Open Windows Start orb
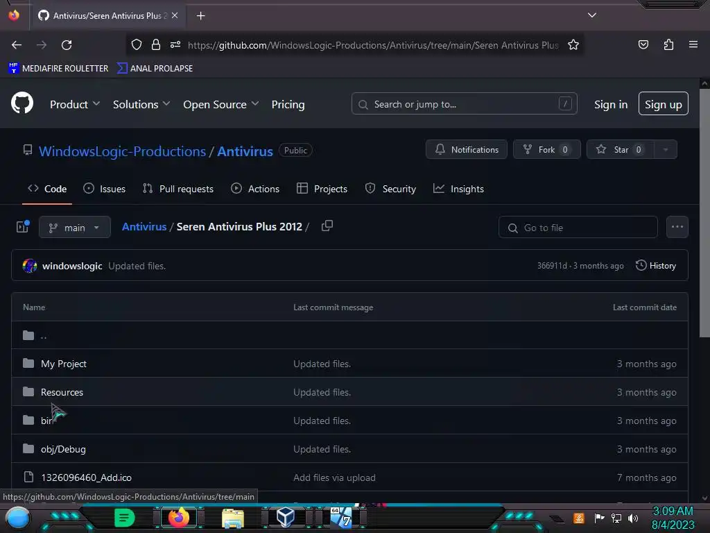 click(x=18, y=518)
